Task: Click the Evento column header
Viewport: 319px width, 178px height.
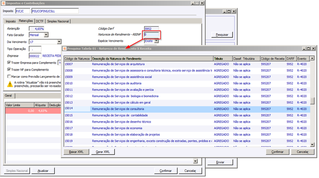Action: [x=303, y=59]
